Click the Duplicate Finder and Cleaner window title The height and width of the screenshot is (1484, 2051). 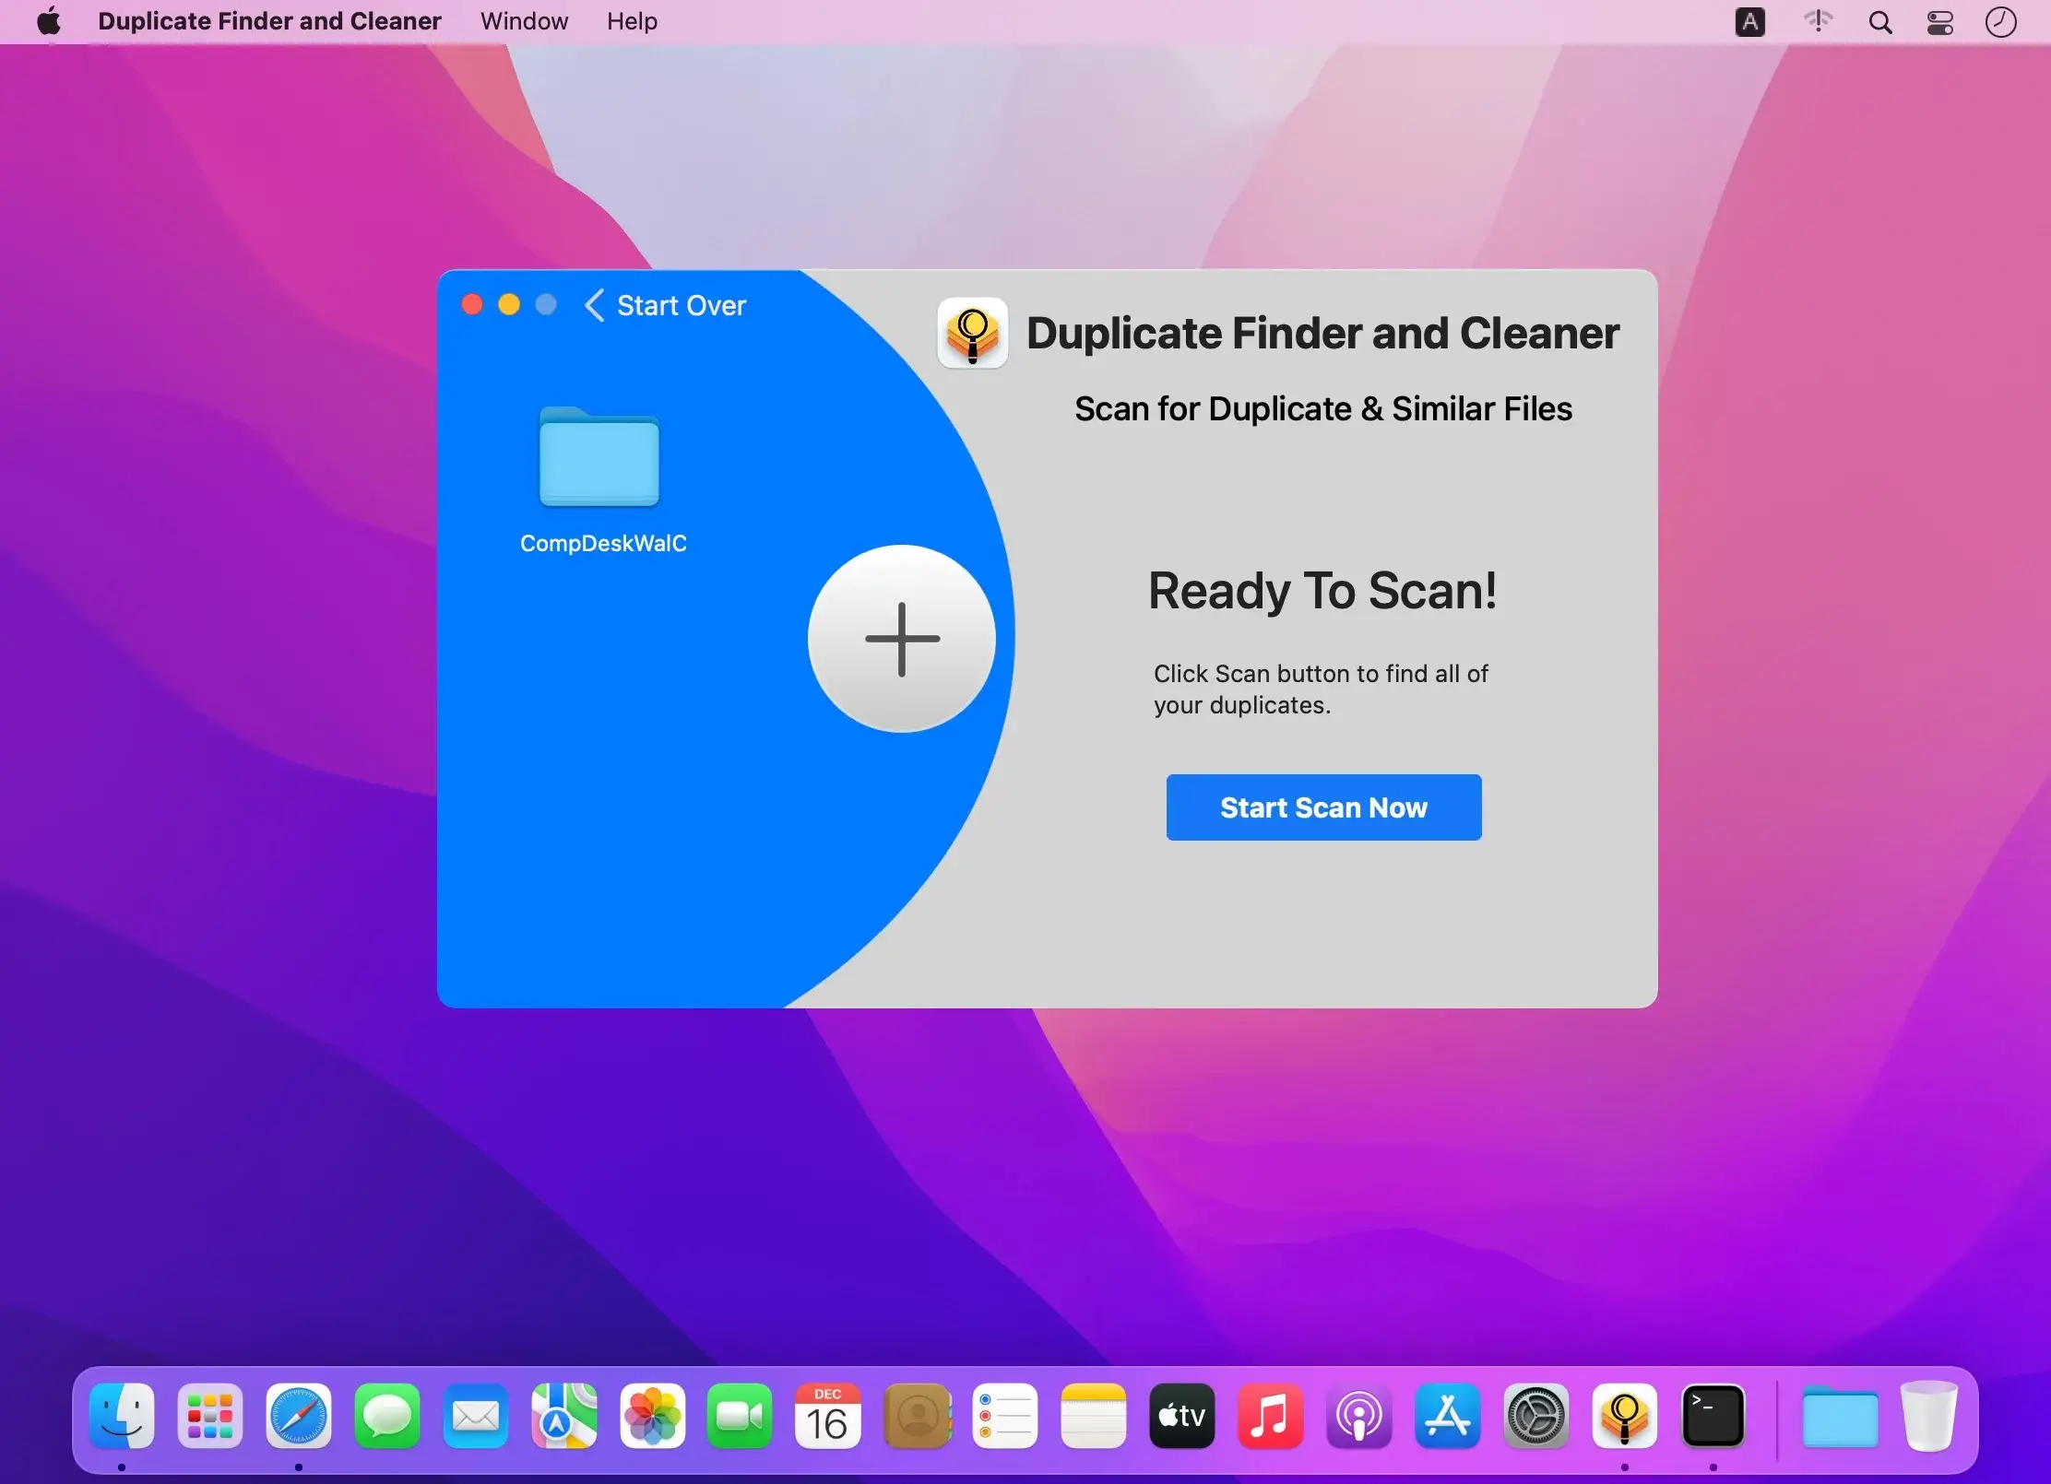1323,333
